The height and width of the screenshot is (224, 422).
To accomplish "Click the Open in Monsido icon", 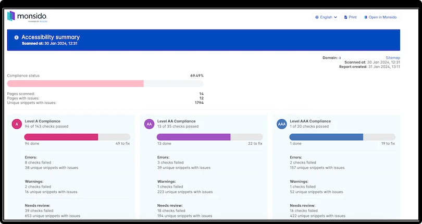I will pyautogui.click(x=366, y=17).
